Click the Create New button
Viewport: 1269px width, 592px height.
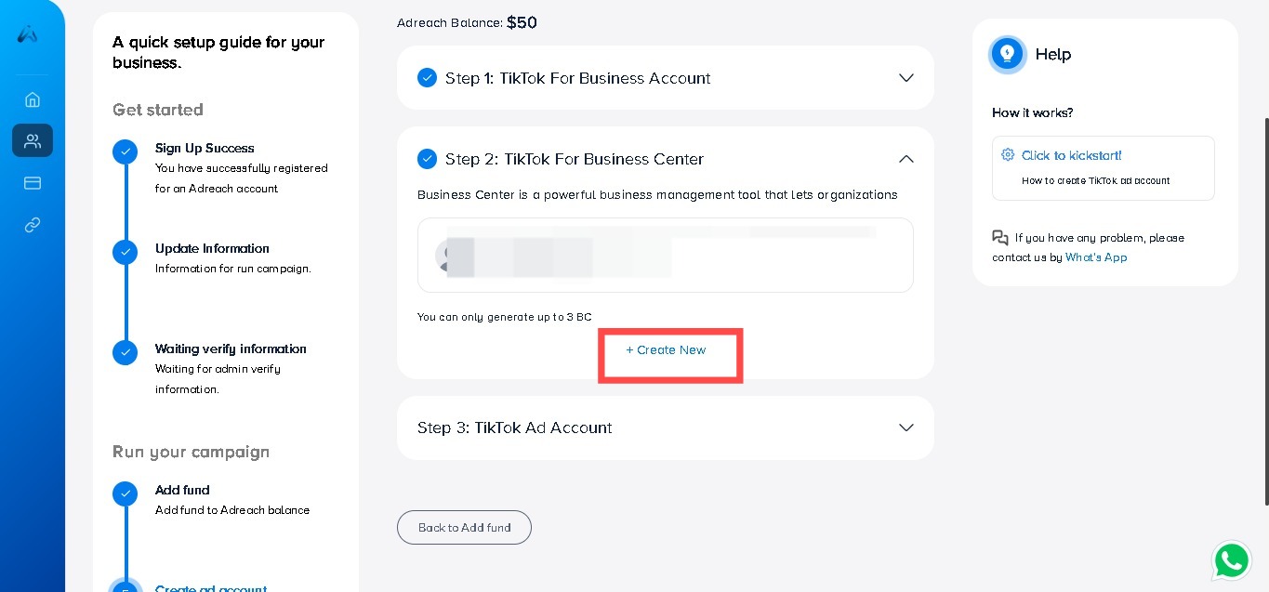point(666,350)
